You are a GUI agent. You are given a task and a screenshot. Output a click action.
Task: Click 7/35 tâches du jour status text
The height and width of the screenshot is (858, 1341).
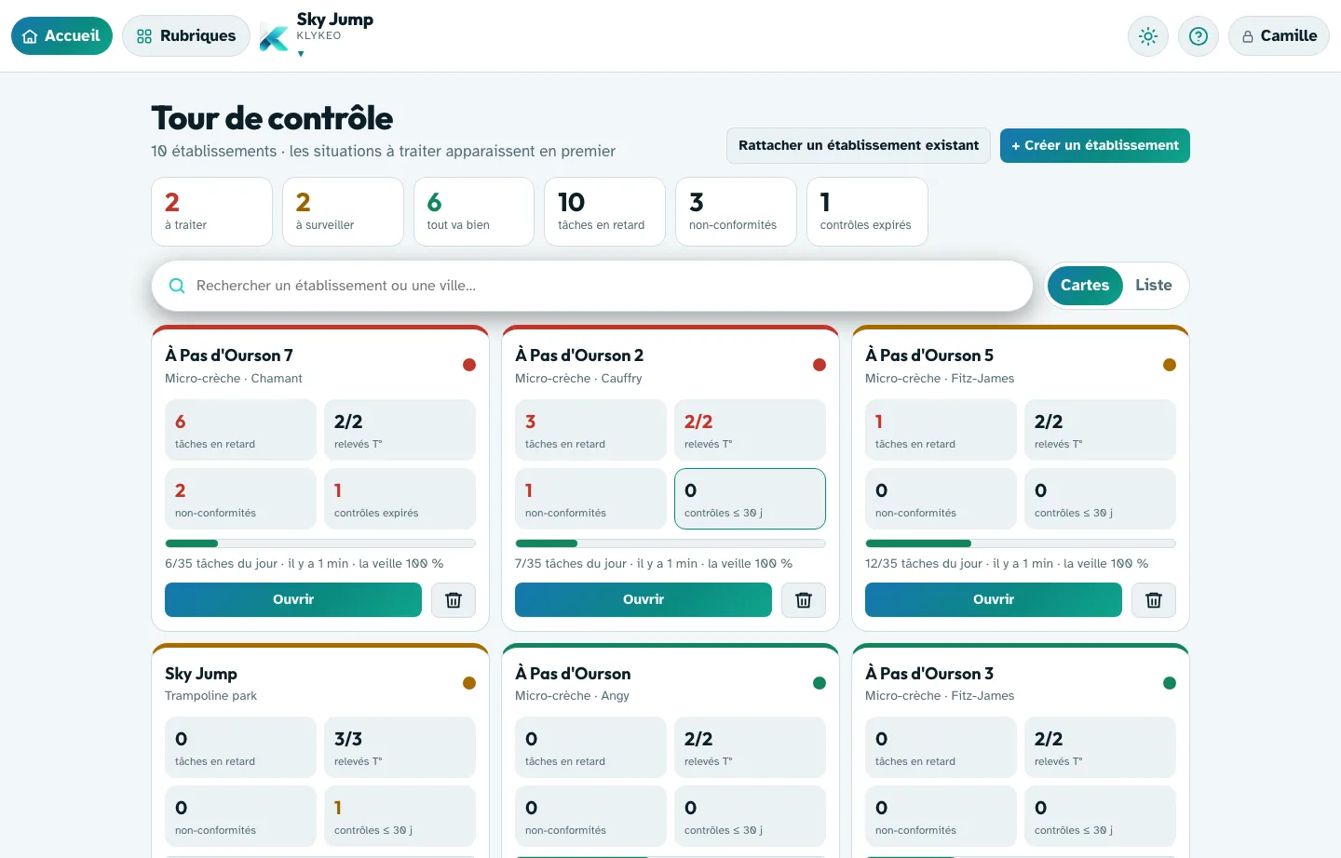pos(654,564)
